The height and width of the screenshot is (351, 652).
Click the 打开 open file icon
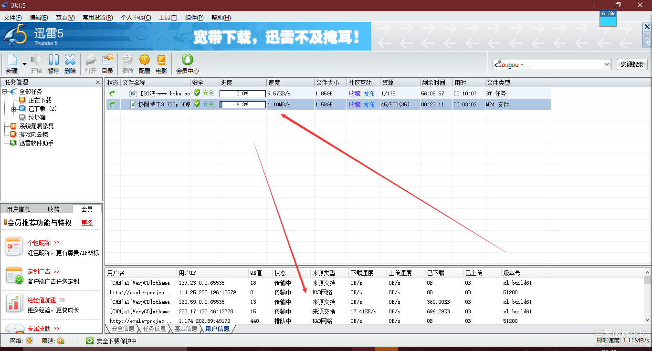coord(91,60)
